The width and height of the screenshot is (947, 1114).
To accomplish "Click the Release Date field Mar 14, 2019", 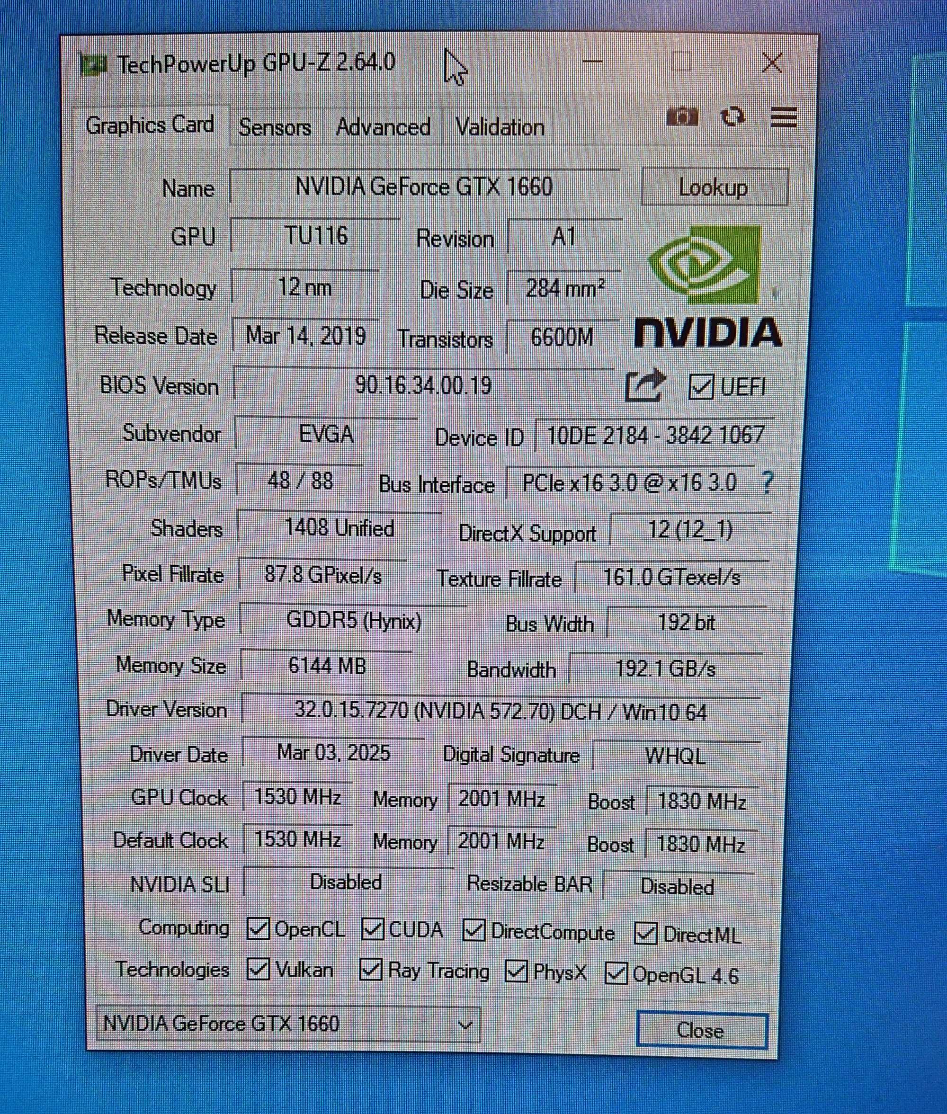I will (x=306, y=336).
